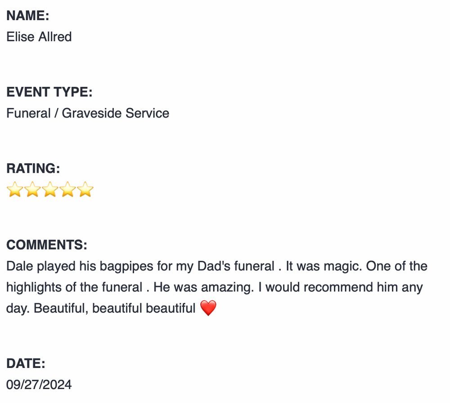Click the date 09/27/2024
Image resolution: width=450 pixels, height=403 pixels.
pos(39,385)
